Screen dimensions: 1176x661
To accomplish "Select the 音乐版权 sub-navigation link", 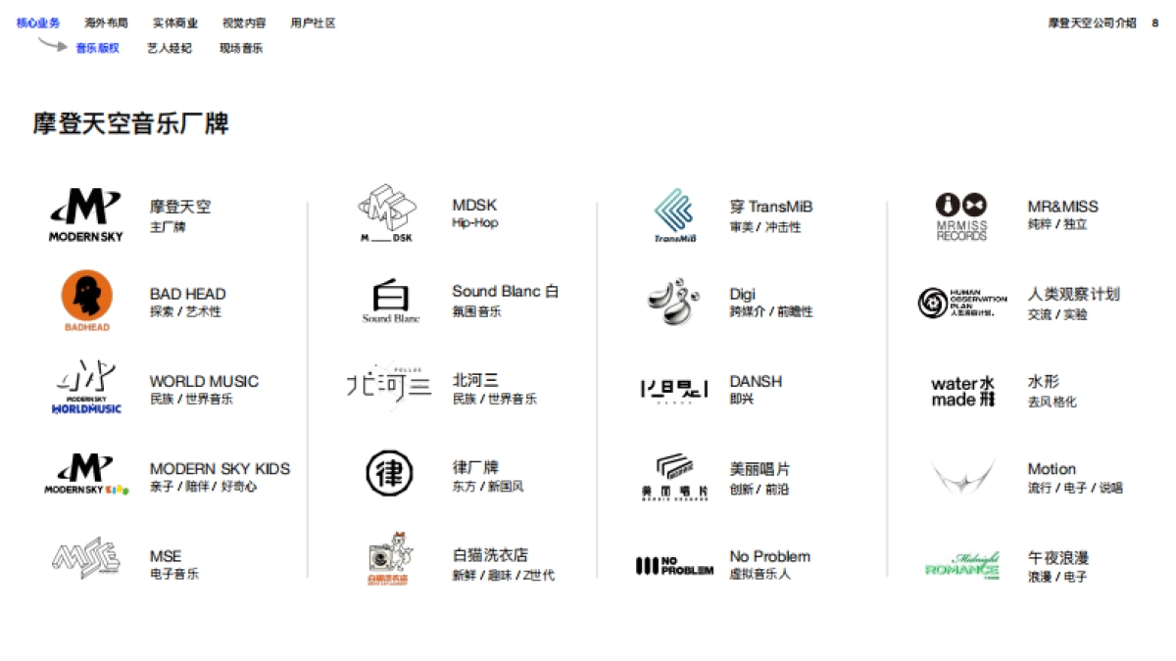I will point(97,48).
